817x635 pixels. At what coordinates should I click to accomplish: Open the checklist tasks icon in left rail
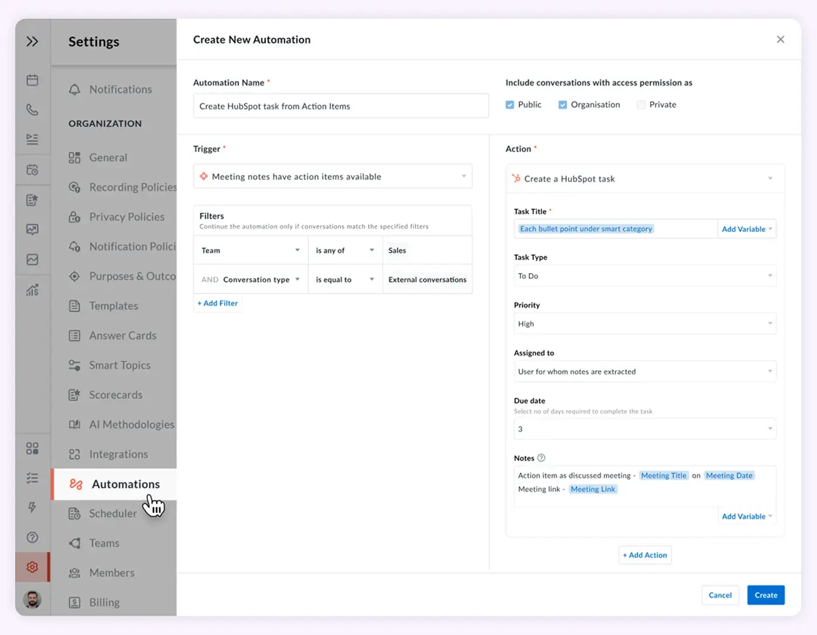pyautogui.click(x=32, y=478)
